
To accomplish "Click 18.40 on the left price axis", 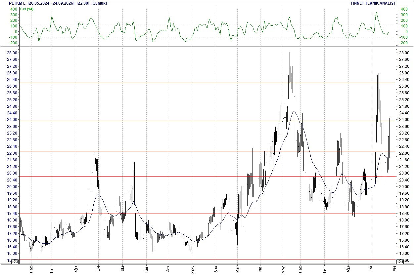I will [x=12, y=214].
